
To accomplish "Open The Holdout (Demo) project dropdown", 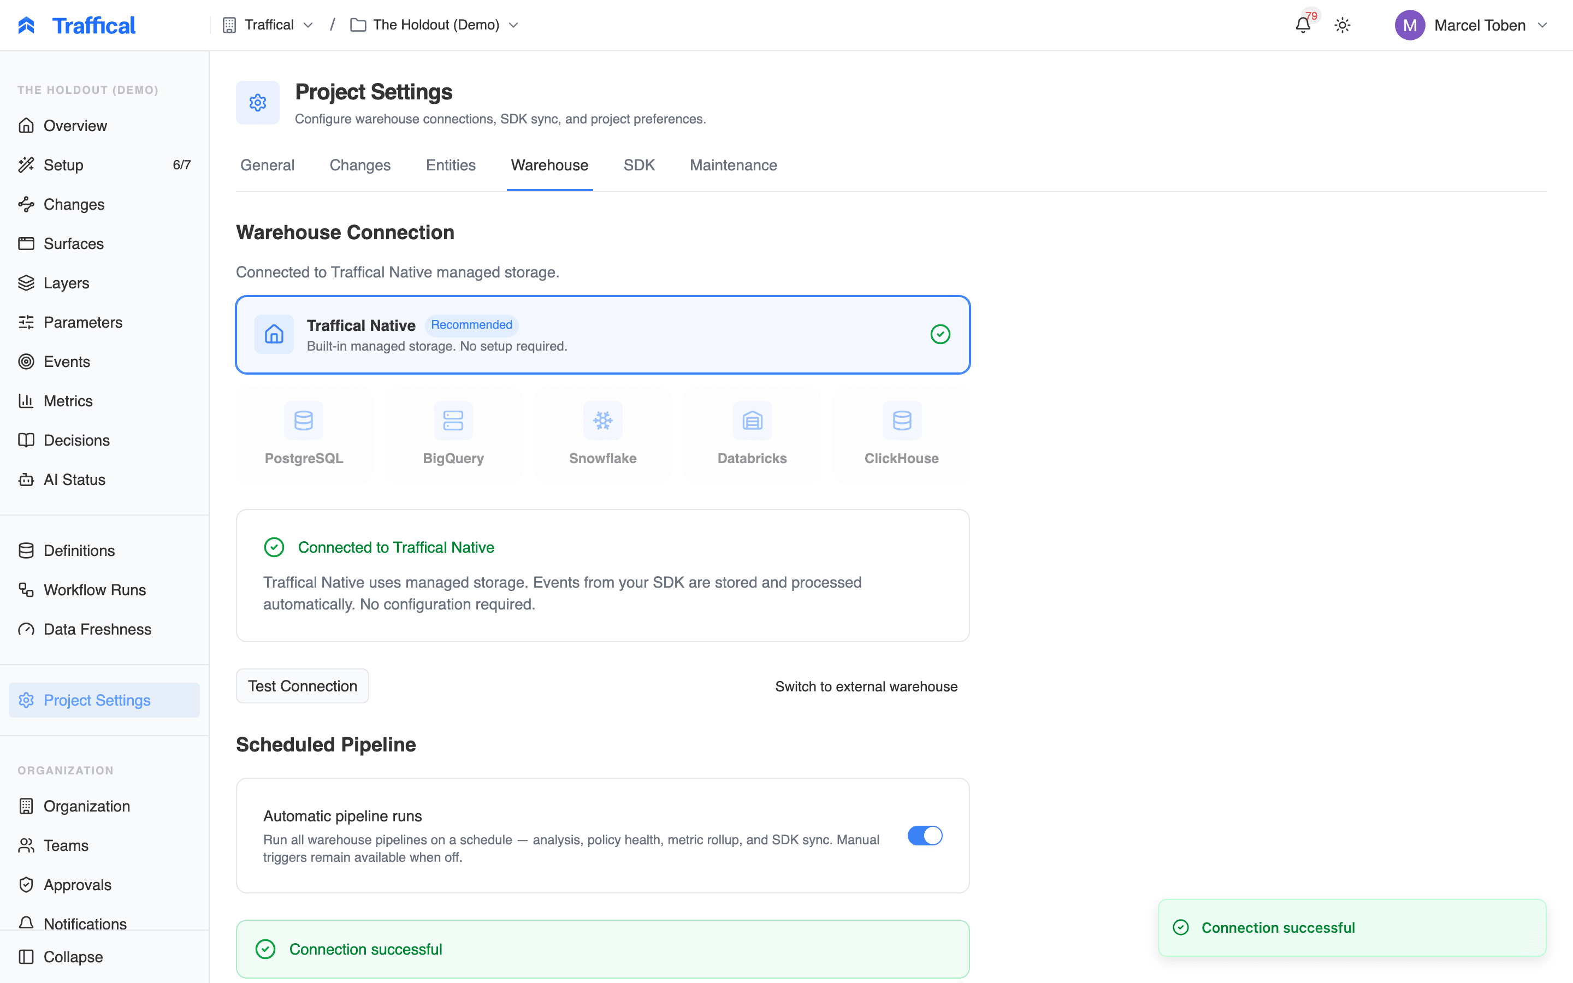I will 434,25.
